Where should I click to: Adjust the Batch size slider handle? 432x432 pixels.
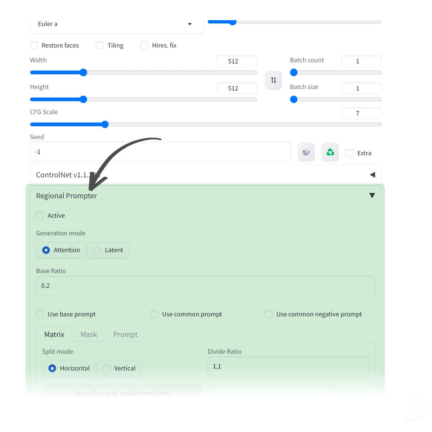[x=294, y=99]
